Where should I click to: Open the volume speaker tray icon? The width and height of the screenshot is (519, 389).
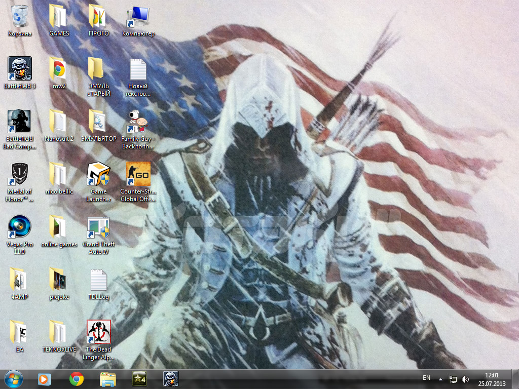(465, 379)
